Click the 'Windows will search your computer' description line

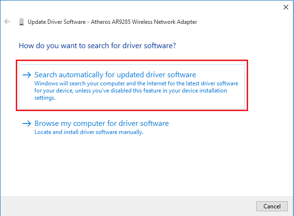click(x=136, y=83)
